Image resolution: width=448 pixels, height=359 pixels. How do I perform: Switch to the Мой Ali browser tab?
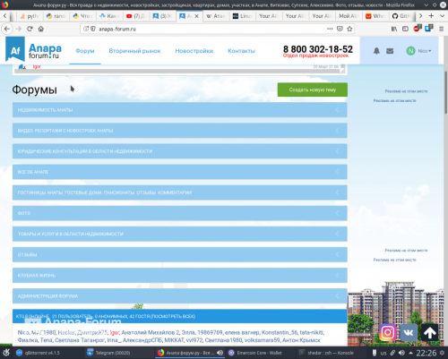[x=349, y=16]
